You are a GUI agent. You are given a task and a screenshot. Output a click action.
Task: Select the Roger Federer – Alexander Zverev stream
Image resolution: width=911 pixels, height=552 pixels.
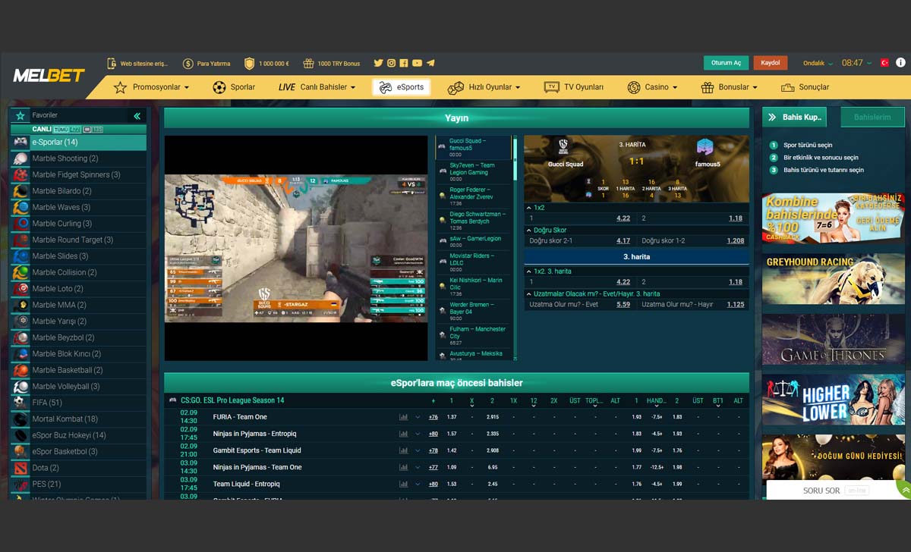pos(474,196)
